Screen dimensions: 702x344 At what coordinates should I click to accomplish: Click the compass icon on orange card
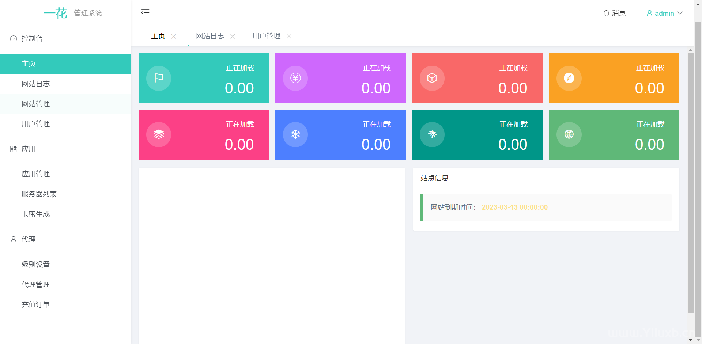(569, 78)
